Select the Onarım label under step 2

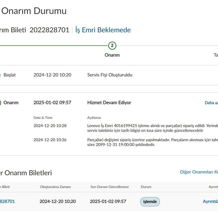(x=112, y=55)
